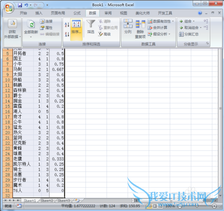Select the 数据 ribbon tab

[x=92, y=13]
